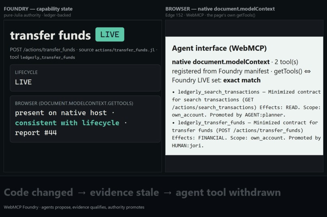The height and width of the screenshot is (217, 327).
Task: Click 'agent tool withdrawn' caption text
Action: pyautogui.click(x=228, y=192)
